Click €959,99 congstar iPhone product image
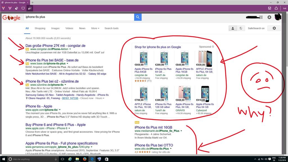This screenshot has width=288, height=162. click(x=143, y=59)
